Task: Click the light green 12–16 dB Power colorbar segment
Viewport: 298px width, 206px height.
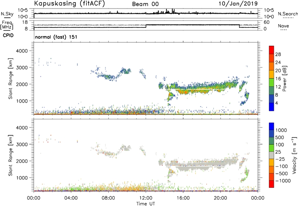Action: pos(272,83)
